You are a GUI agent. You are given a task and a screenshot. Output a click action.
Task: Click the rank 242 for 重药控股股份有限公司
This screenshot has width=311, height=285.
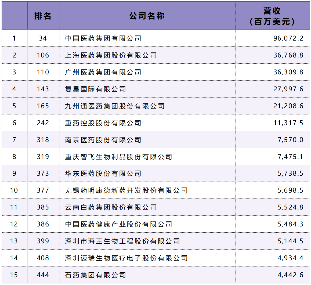(43, 123)
